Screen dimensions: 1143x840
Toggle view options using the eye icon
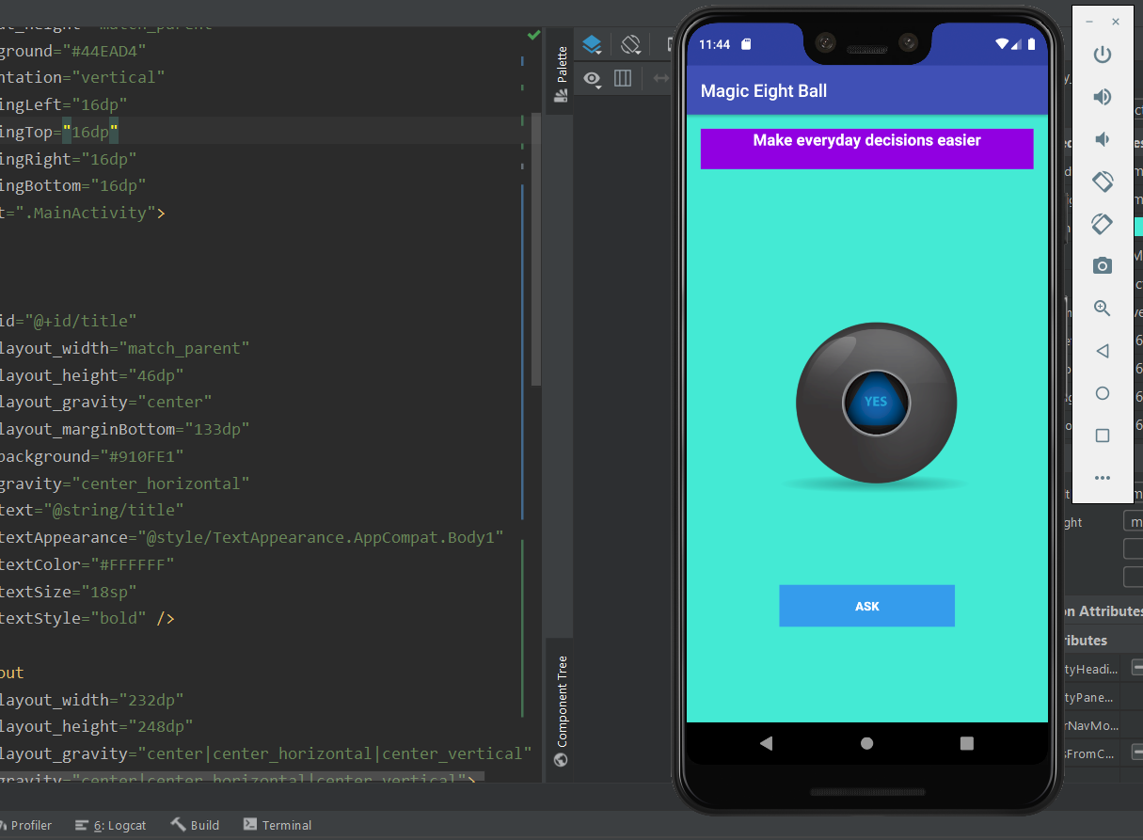click(592, 80)
